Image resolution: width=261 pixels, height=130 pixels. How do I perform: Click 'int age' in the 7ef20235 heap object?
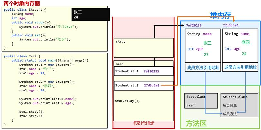tap(195, 49)
